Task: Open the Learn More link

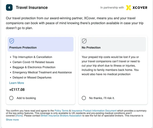Action: 17,83
